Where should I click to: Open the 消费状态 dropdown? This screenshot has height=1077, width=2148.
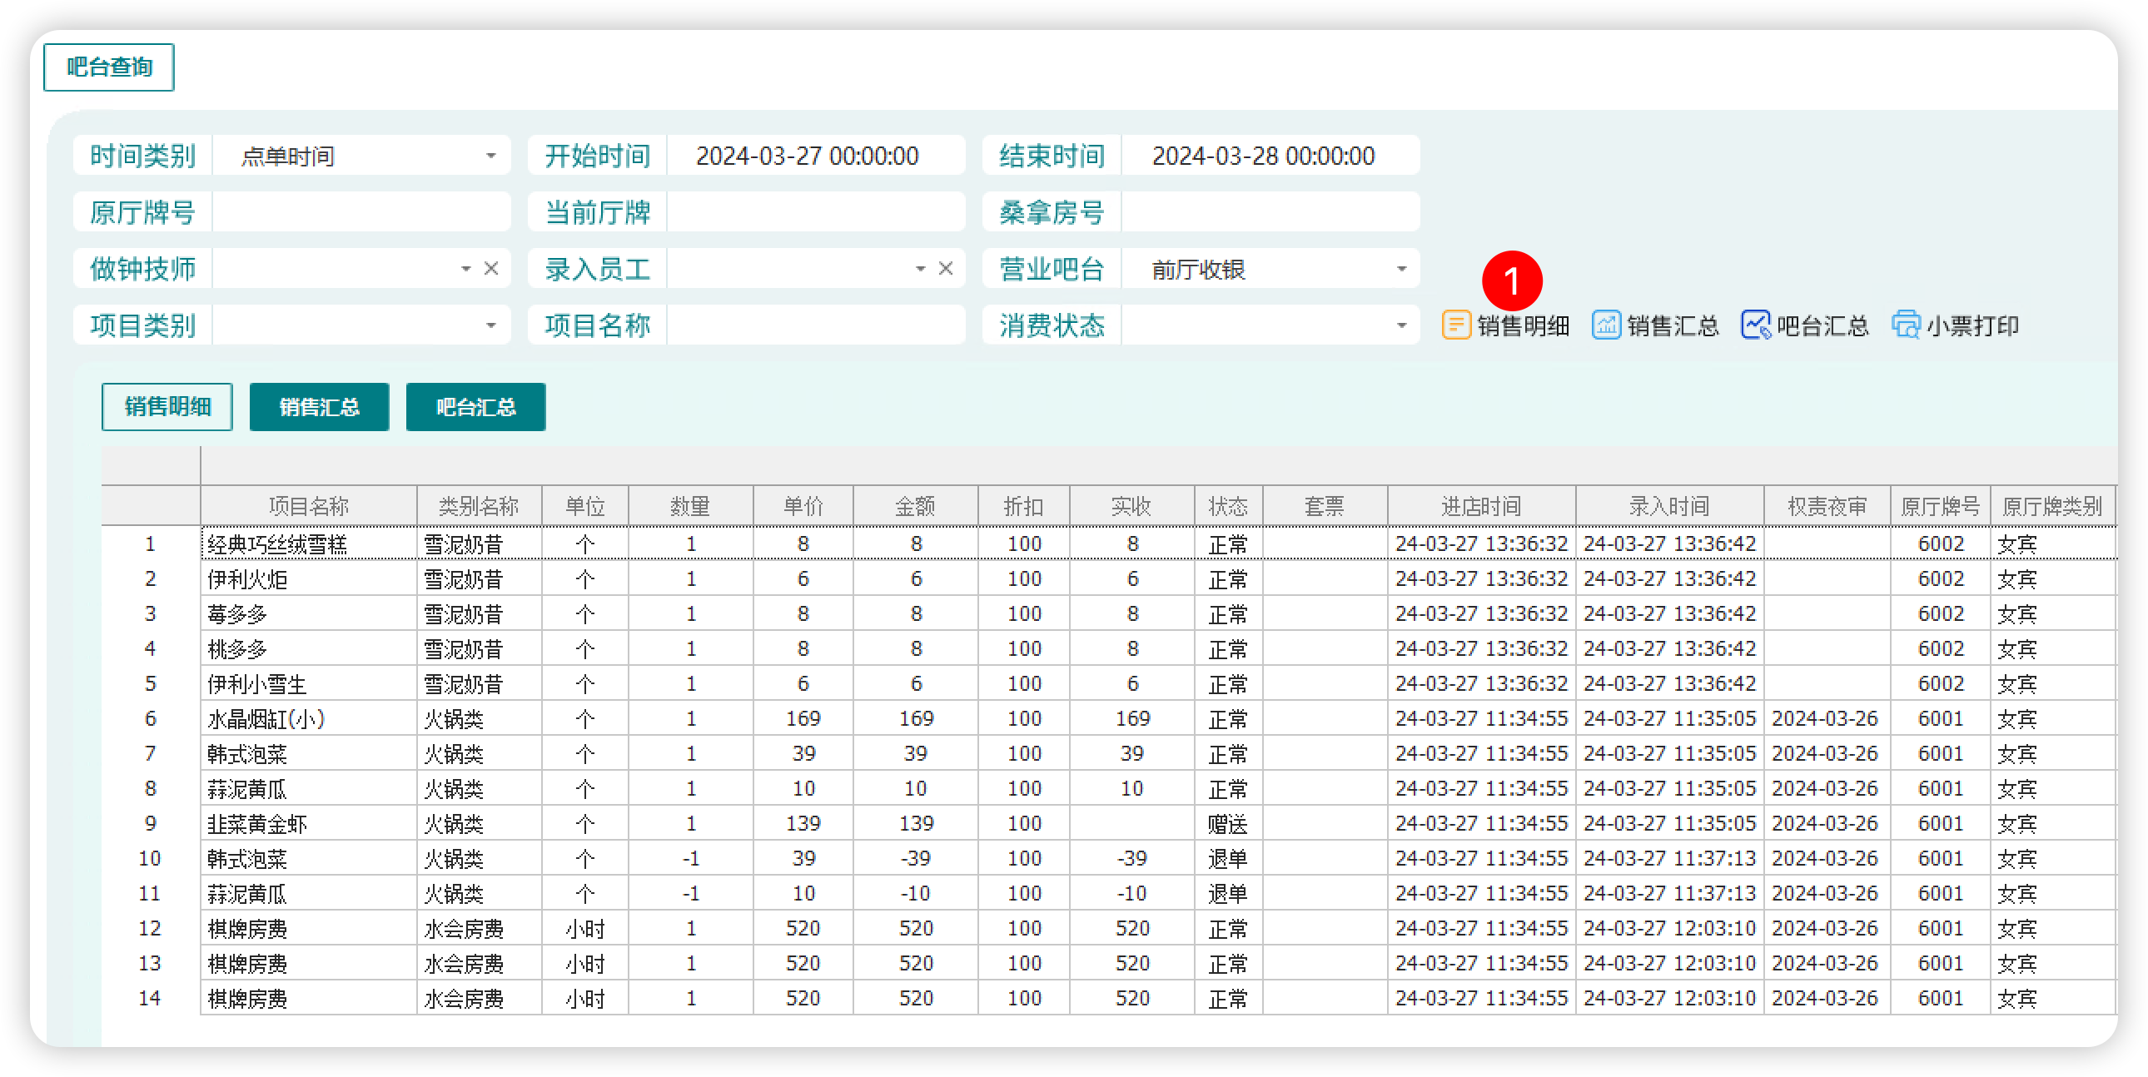click(x=1402, y=325)
